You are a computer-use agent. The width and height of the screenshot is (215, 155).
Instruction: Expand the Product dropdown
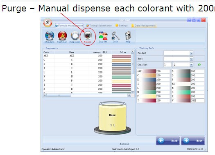(191, 53)
